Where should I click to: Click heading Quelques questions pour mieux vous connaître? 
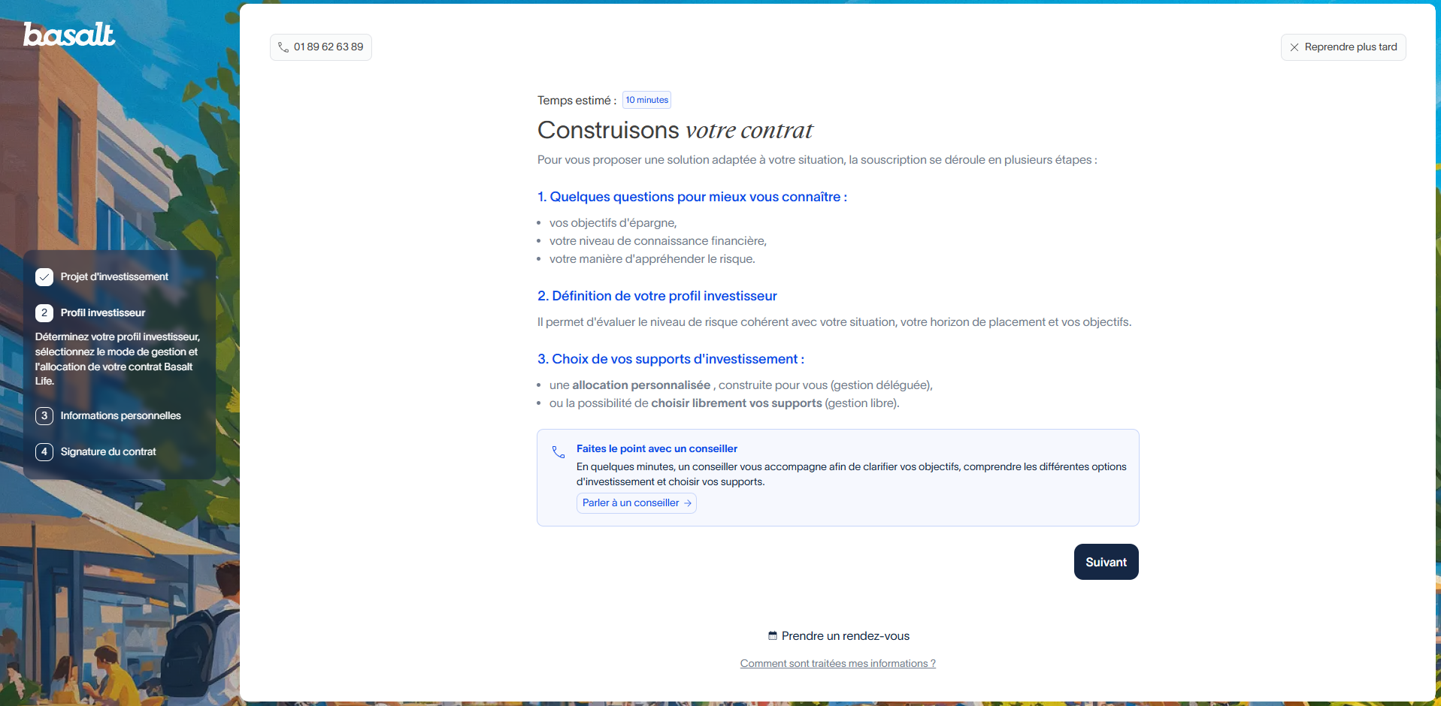click(x=692, y=197)
